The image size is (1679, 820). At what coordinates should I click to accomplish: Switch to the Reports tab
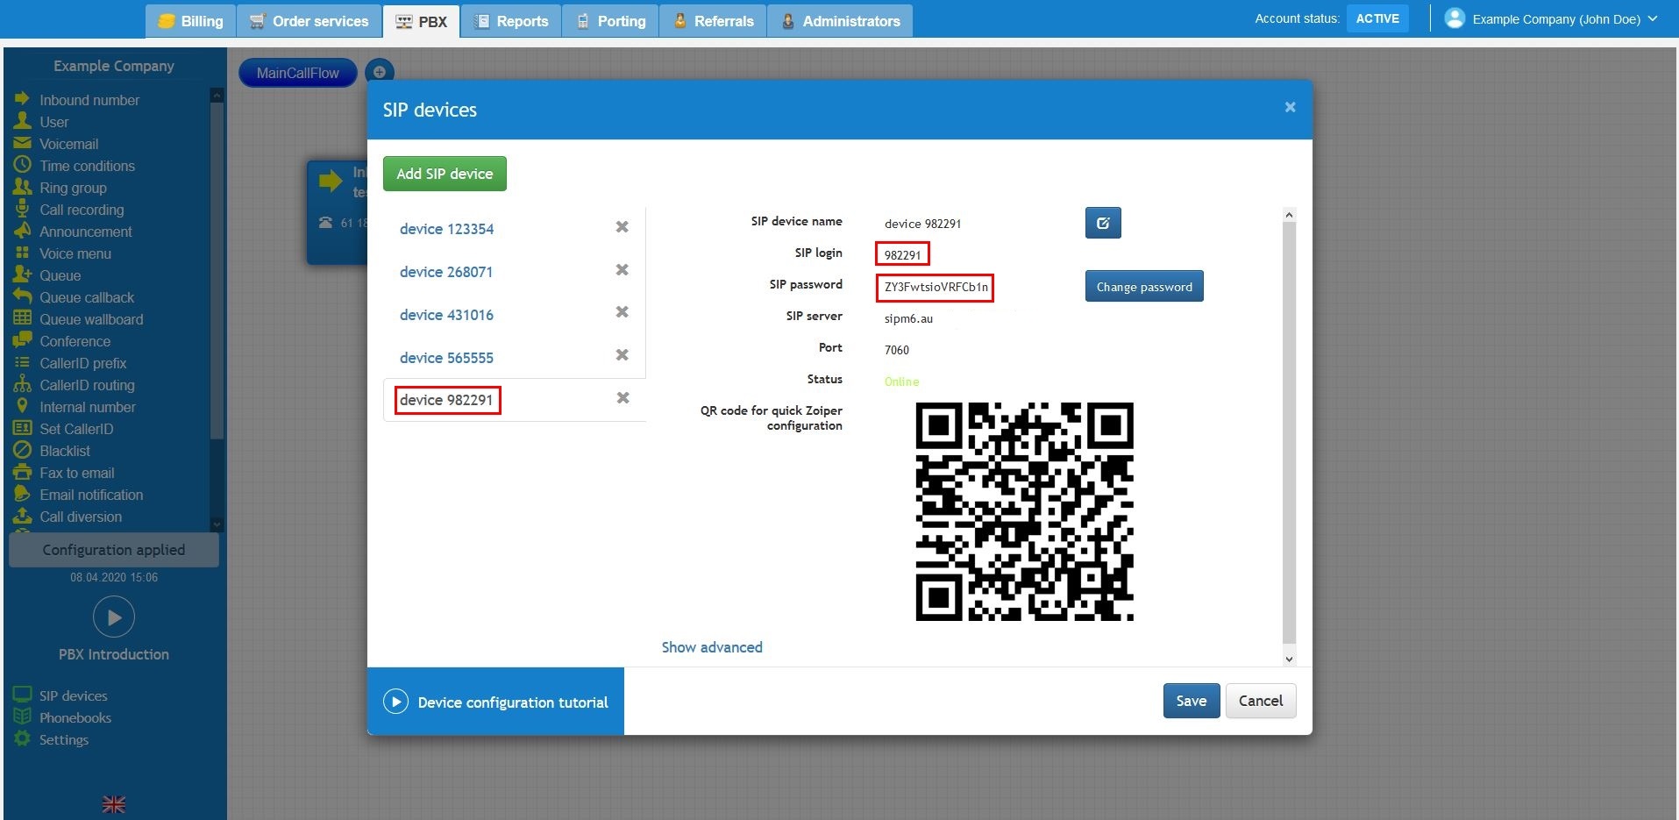[x=511, y=20]
